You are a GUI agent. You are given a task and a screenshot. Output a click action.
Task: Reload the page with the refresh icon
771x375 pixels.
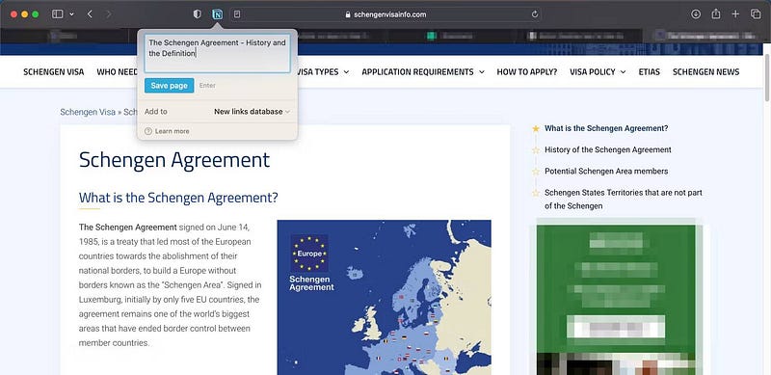point(535,14)
